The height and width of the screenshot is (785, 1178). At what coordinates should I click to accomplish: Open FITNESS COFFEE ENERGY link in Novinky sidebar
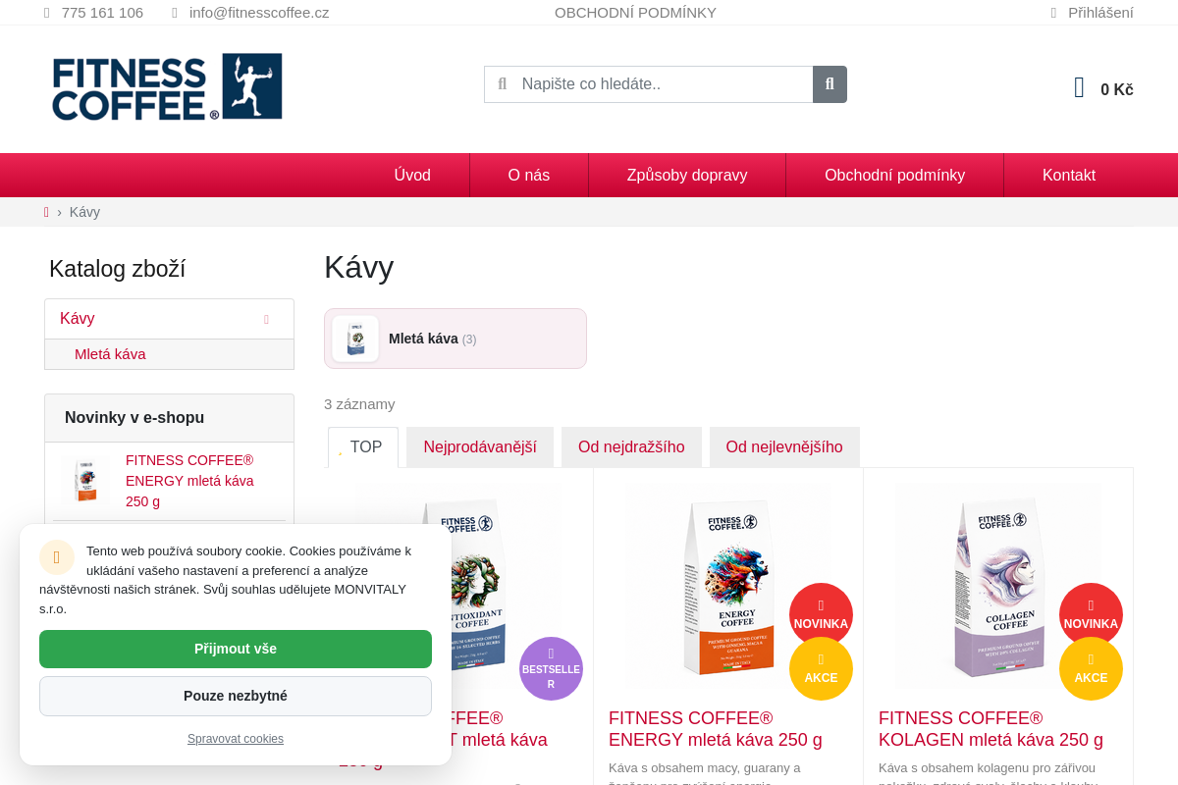click(189, 481)
